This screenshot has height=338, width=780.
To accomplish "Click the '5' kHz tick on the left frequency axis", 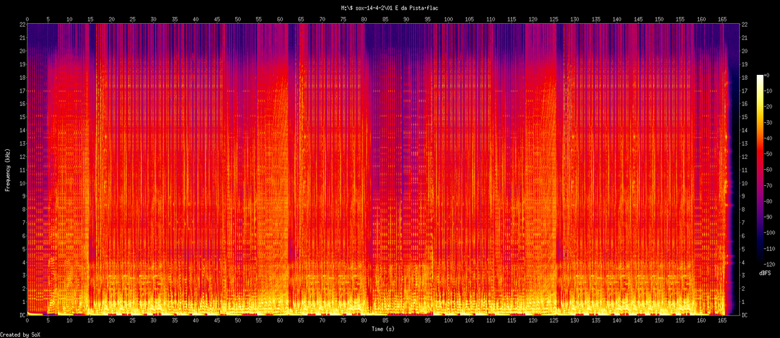I will tap(23, 249).
